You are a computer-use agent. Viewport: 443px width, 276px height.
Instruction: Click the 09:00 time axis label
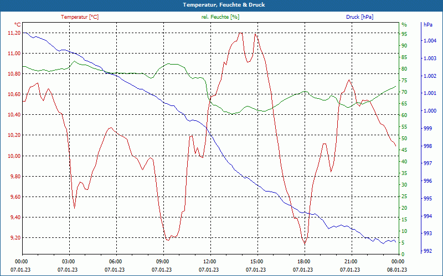[163, 261]
